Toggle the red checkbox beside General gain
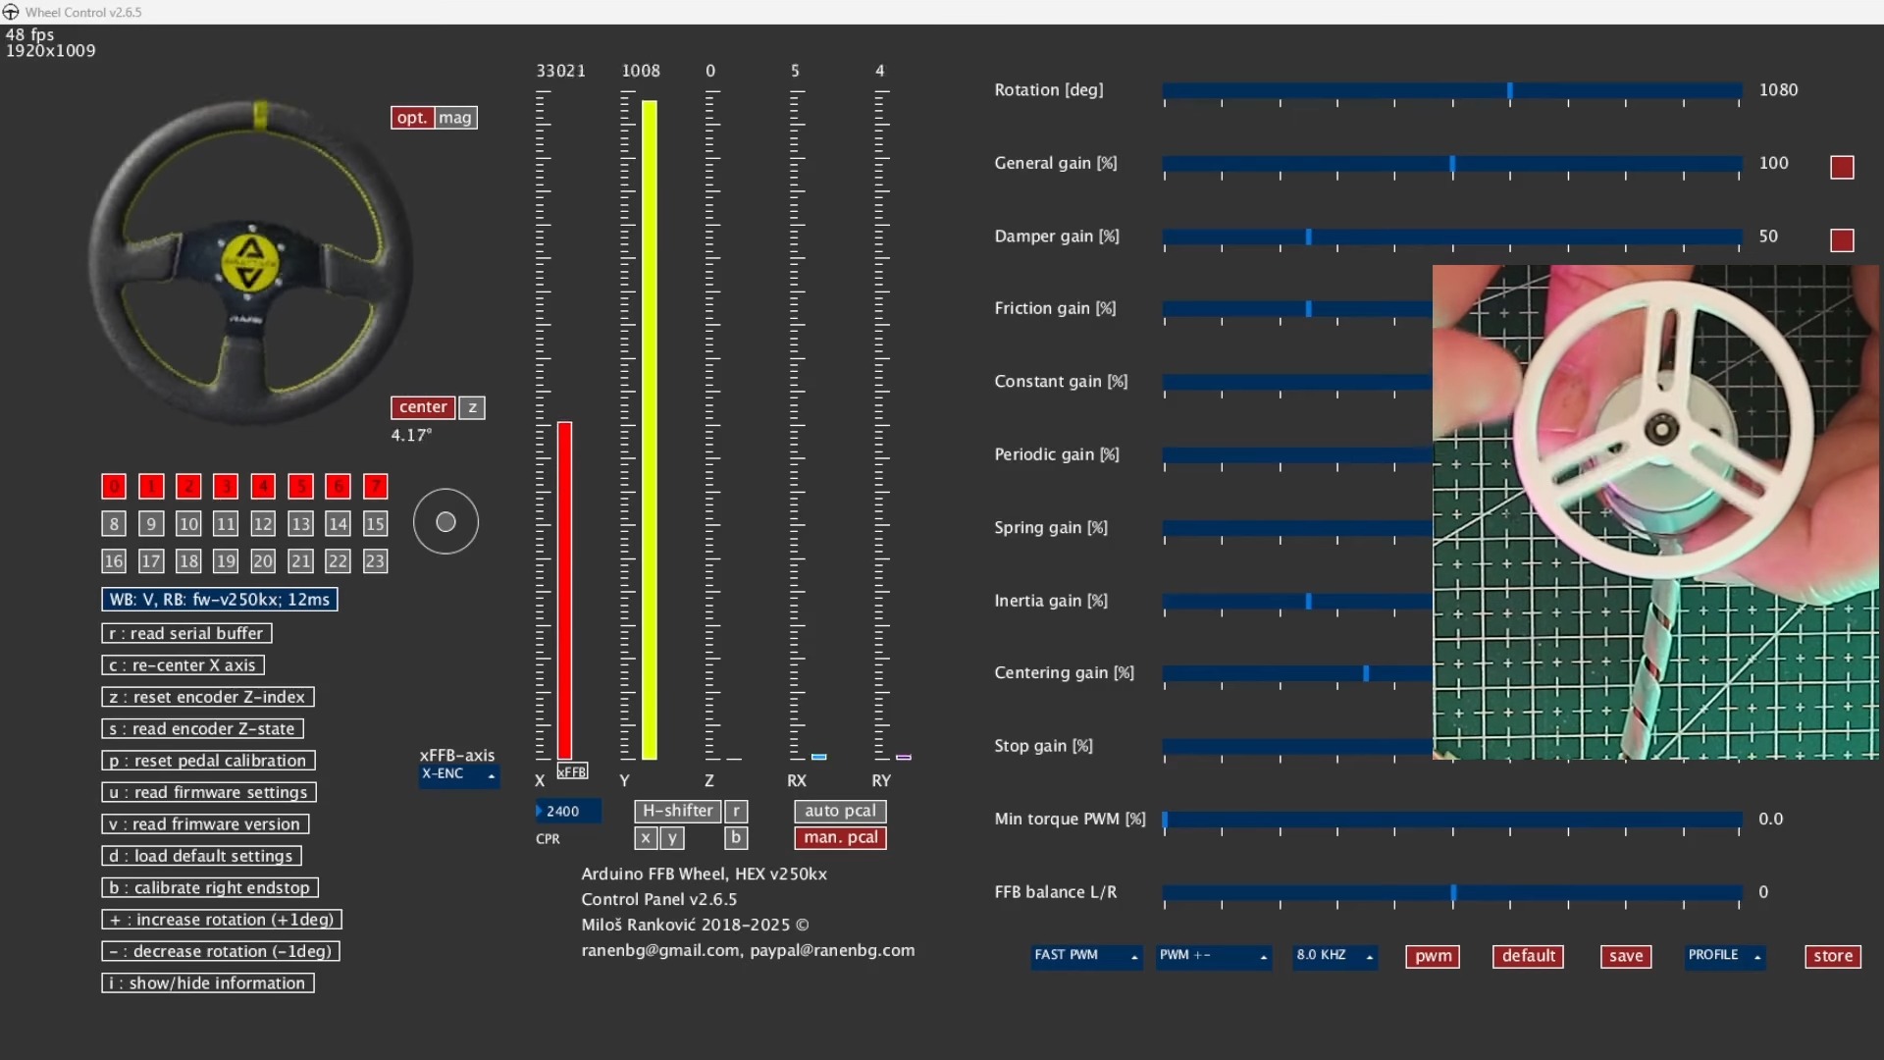Image resolution: width=1884 pixels, height=1060 pixels. click(1842, 167)
